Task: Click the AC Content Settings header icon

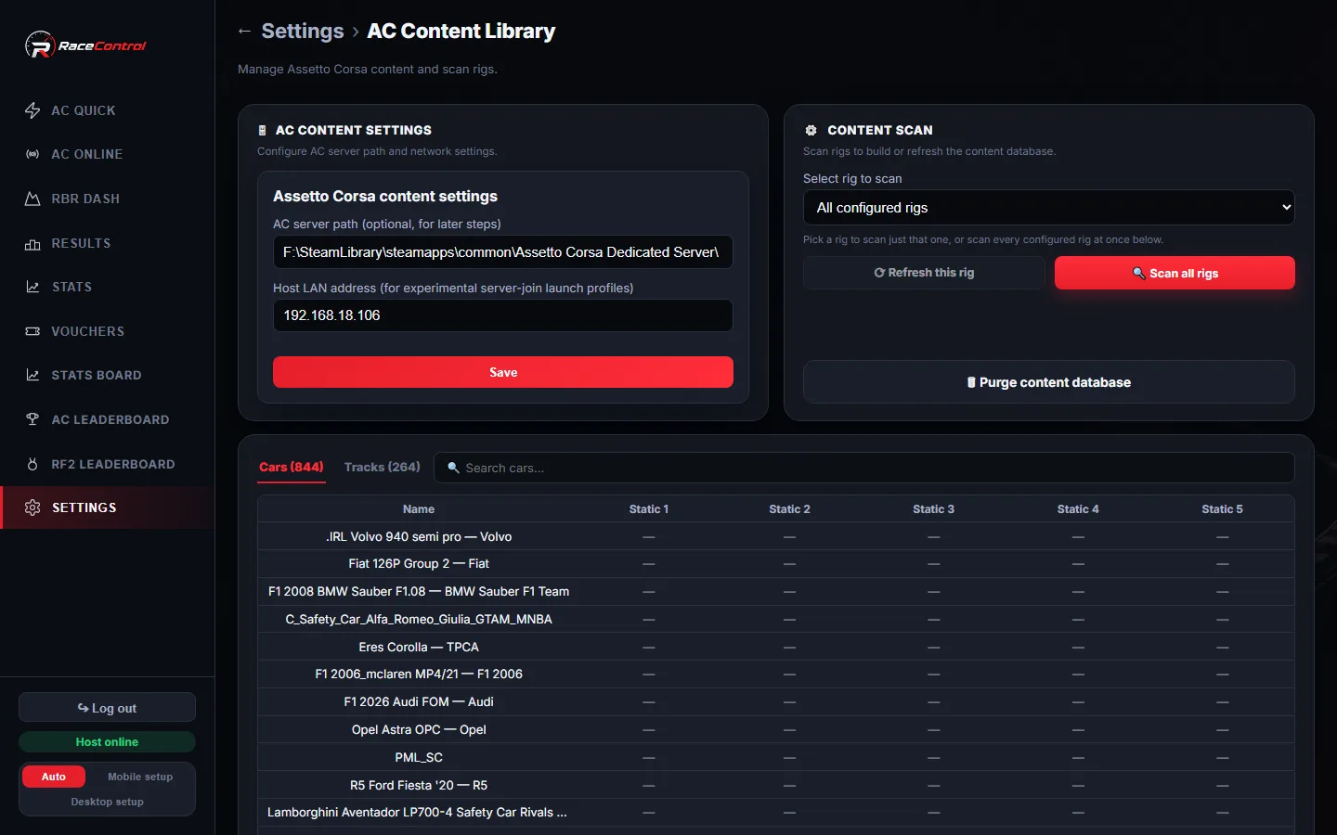Action: click(x=263, y=131)
